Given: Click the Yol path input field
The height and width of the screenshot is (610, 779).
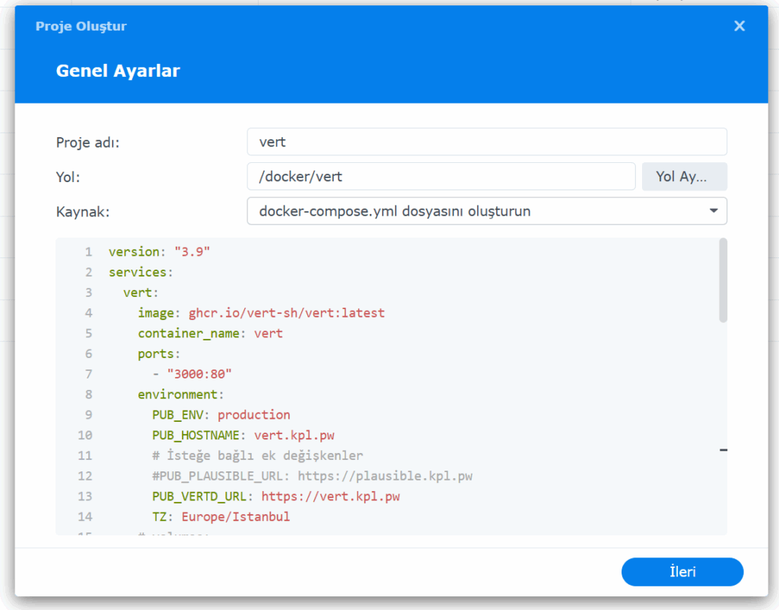Looking at the screenshot, I should pyautogui.click(x=440, y=177).
